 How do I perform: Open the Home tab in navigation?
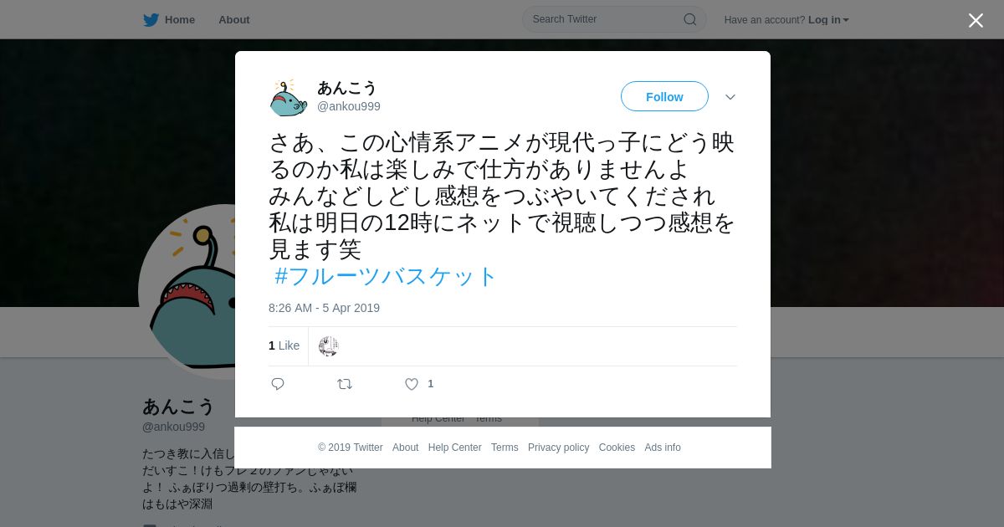(x=169, y=19)
